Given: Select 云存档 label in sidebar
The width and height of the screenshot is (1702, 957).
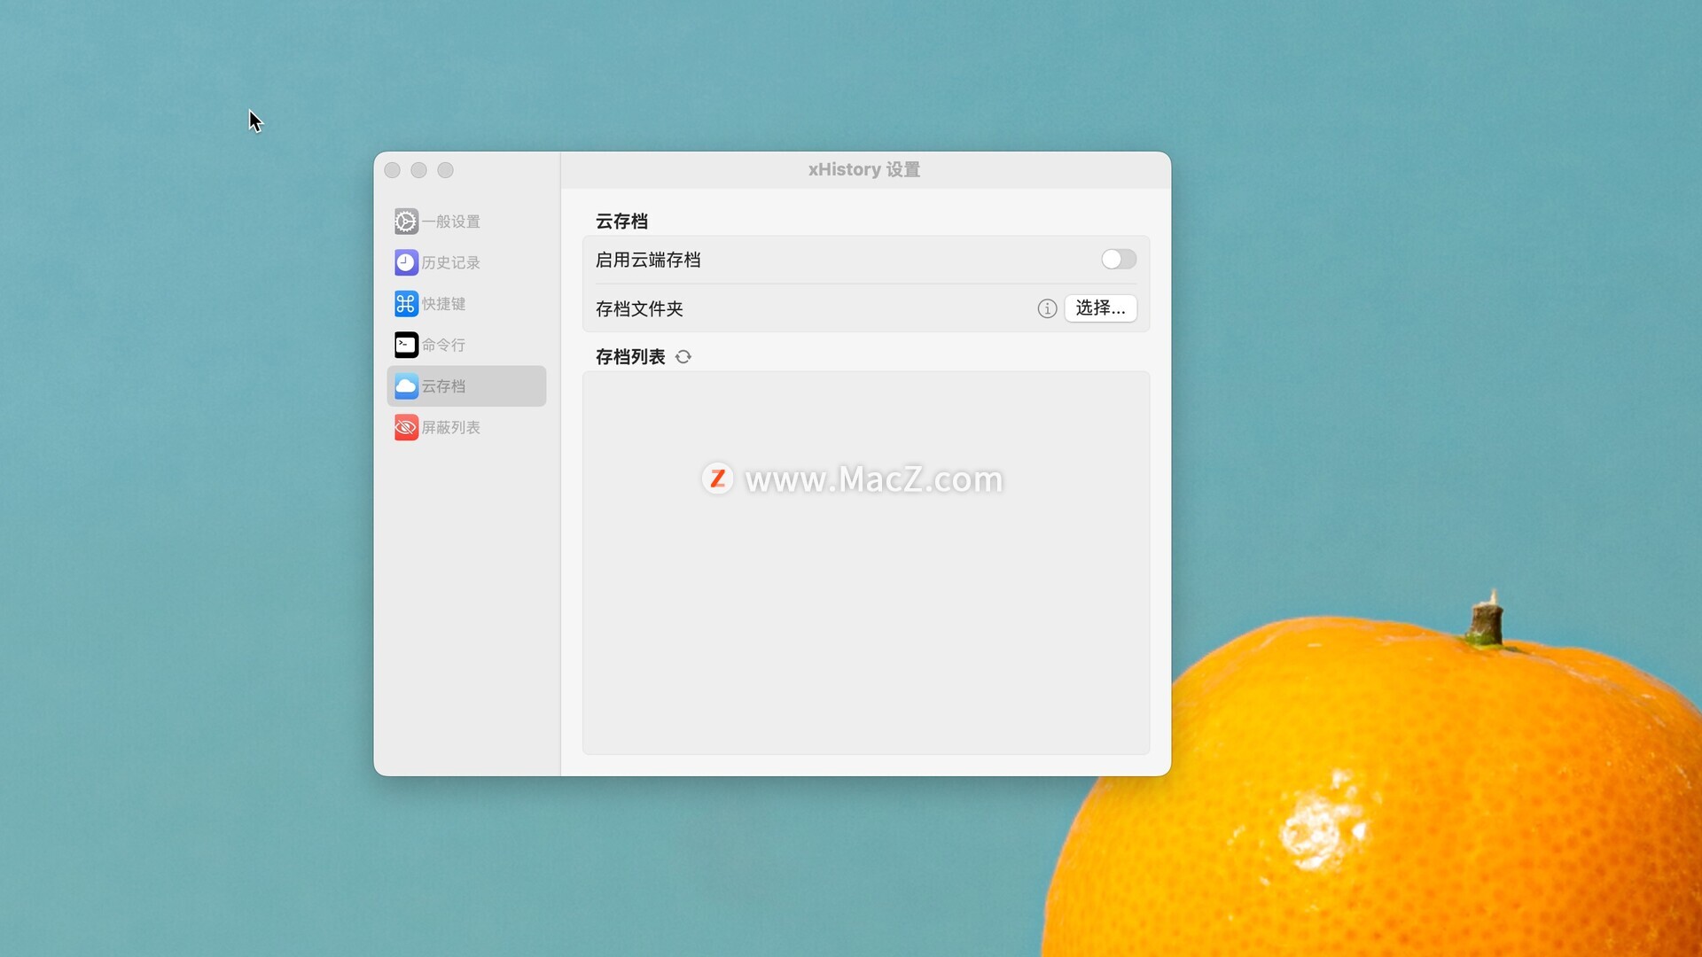Looking at the screenshot, I should click(443, 386).
